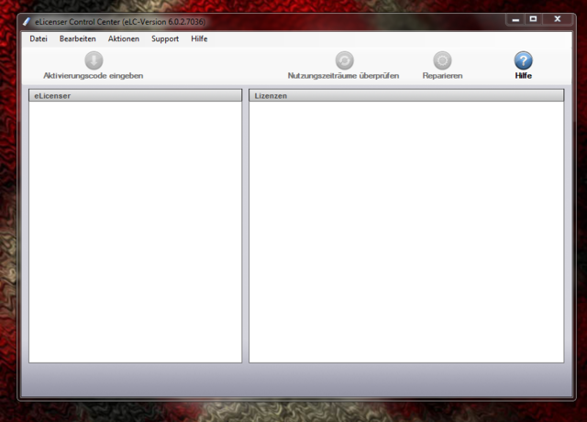
Task: Open the Aktionen menu
Action: (124, 38)
